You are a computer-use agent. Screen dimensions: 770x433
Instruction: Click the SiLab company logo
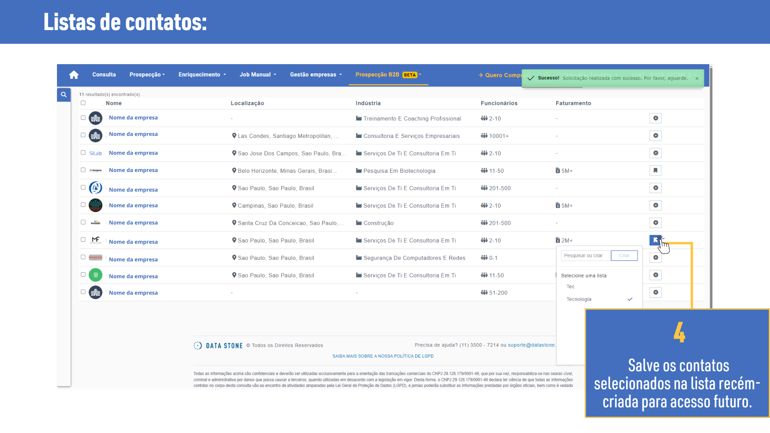coord(95,153)
